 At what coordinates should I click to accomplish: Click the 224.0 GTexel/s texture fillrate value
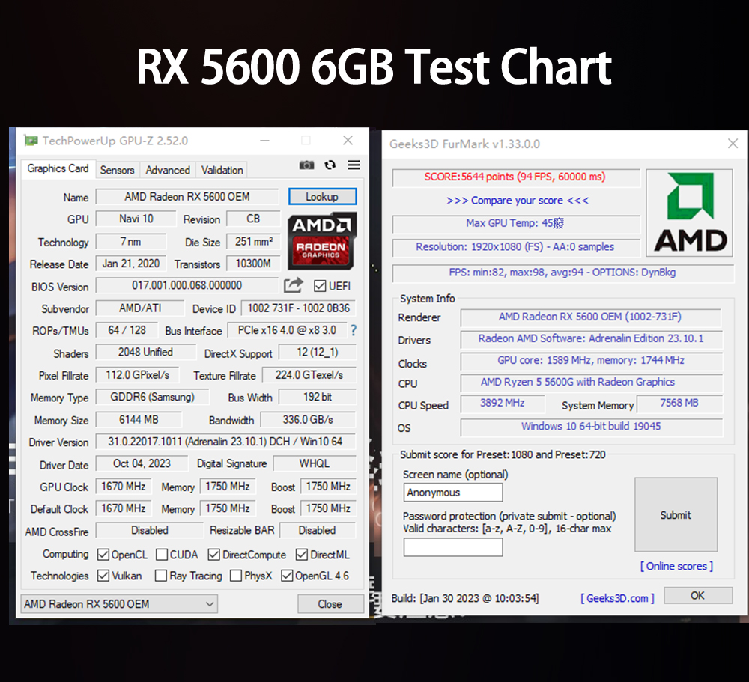309,375
